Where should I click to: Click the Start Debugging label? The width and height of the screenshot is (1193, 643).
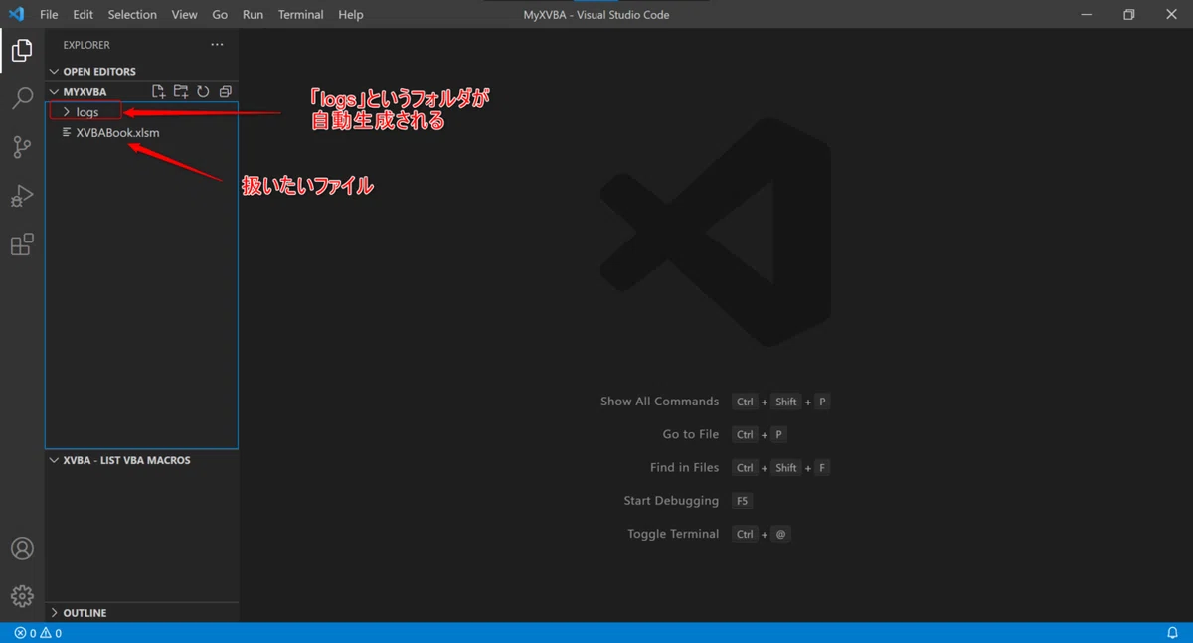[x=671, y=501]
